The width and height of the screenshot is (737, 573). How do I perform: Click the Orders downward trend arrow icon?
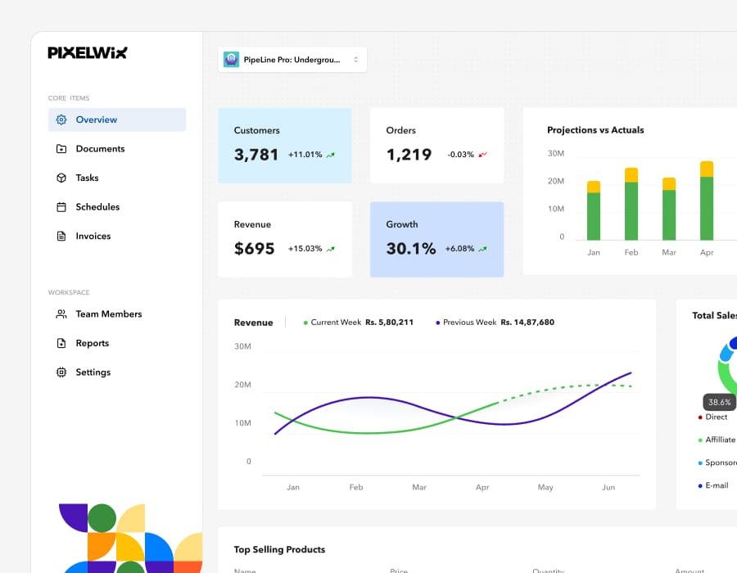click(x=482, y=155)
